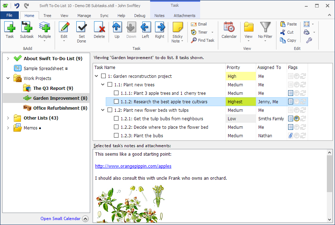Click Set Done checkmark icon

click(81, 27)
